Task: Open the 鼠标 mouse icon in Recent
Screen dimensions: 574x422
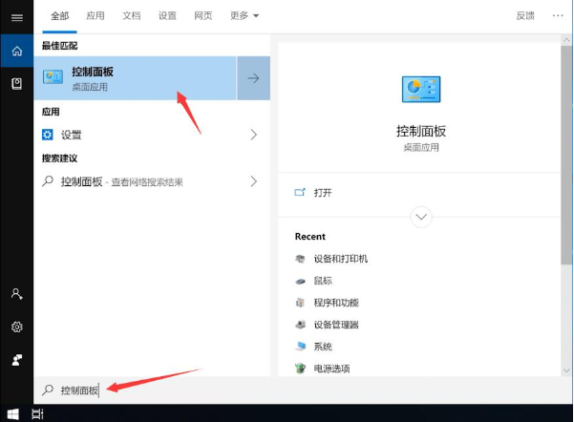Action: (300, 281)
